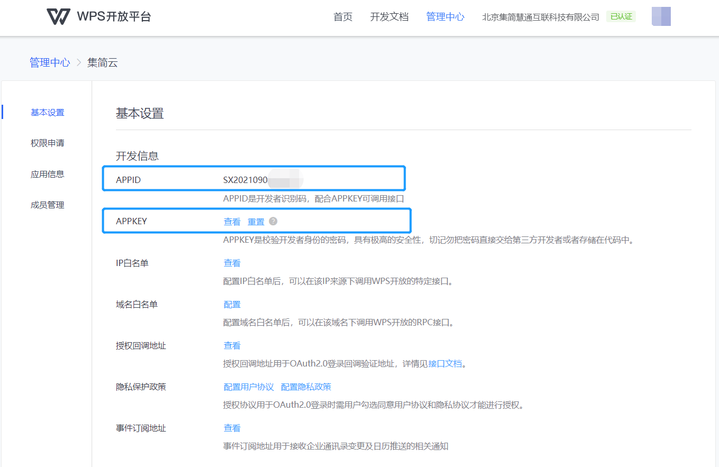Select 管理中心 in the top navigation
Screen dimensions: 719x467
445,16
